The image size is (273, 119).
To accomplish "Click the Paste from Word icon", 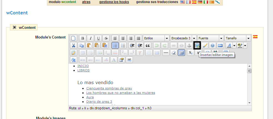I will pos(105,45).
